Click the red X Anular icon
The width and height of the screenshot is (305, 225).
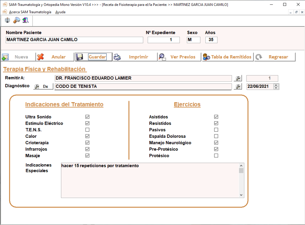pos(40,57)
